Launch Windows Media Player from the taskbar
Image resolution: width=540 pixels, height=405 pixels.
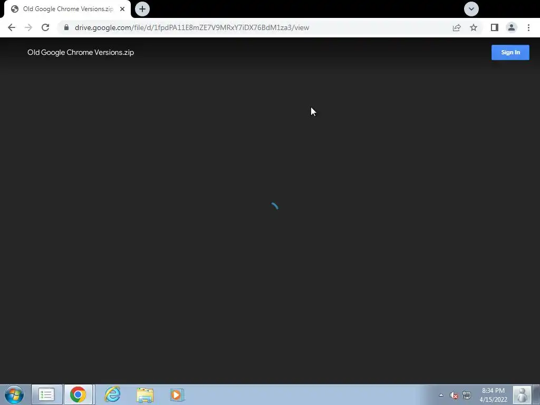177,395
